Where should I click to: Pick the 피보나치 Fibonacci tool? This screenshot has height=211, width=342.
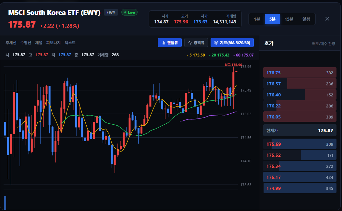pyautogui.click(x=53, y=43)
